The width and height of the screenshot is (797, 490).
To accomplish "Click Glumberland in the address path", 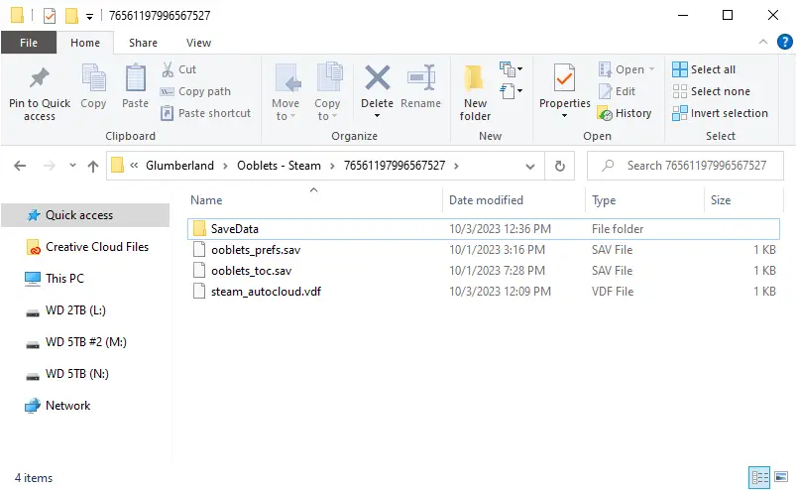I will [179, 166].
